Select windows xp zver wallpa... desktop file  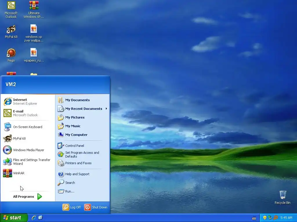point(34,33)
